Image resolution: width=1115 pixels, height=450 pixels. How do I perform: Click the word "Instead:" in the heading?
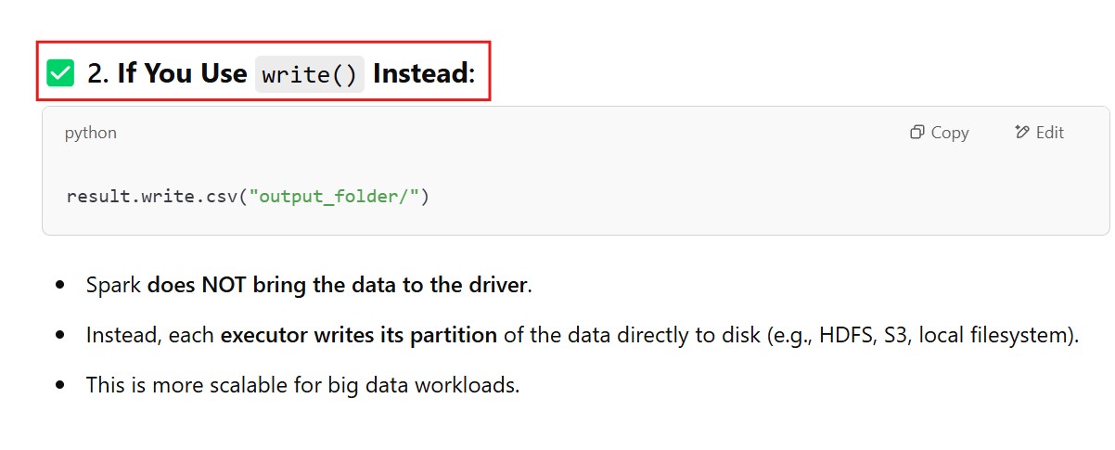pos(424,73)
